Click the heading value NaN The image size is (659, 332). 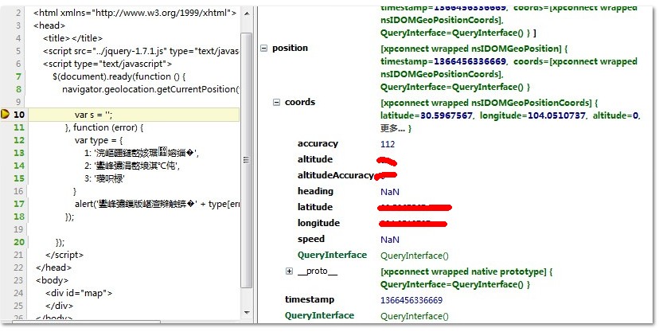click(390, 192)
